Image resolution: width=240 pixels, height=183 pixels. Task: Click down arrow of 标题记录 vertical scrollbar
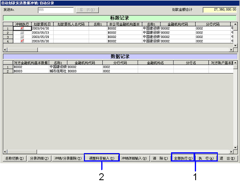pyautogui.click(x=235, y=46)
